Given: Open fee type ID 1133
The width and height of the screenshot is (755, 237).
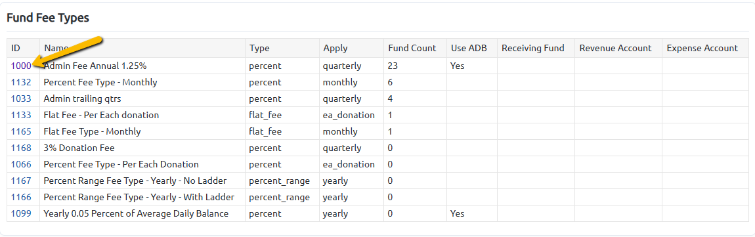Looking at the screenshot, I should [x=21, y=115].
